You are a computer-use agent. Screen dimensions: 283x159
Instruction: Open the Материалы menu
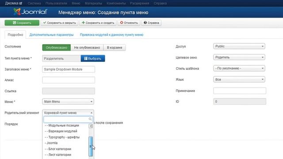pyautogui.click(x=93, y=3)
